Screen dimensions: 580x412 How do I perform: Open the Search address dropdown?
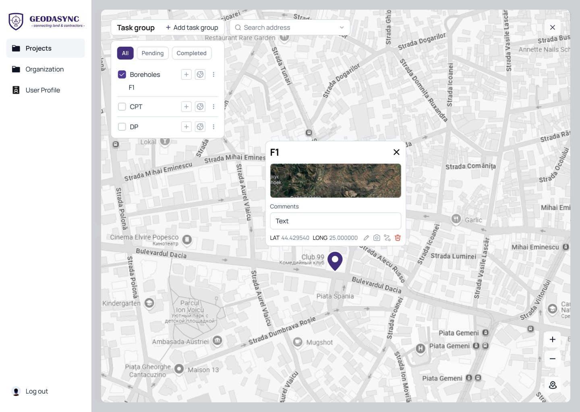click(342, 27)
